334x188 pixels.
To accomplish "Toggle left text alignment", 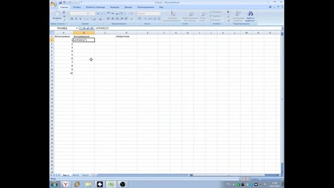I will point(108,19).
